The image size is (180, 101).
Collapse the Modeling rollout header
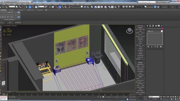click(140, 63)
